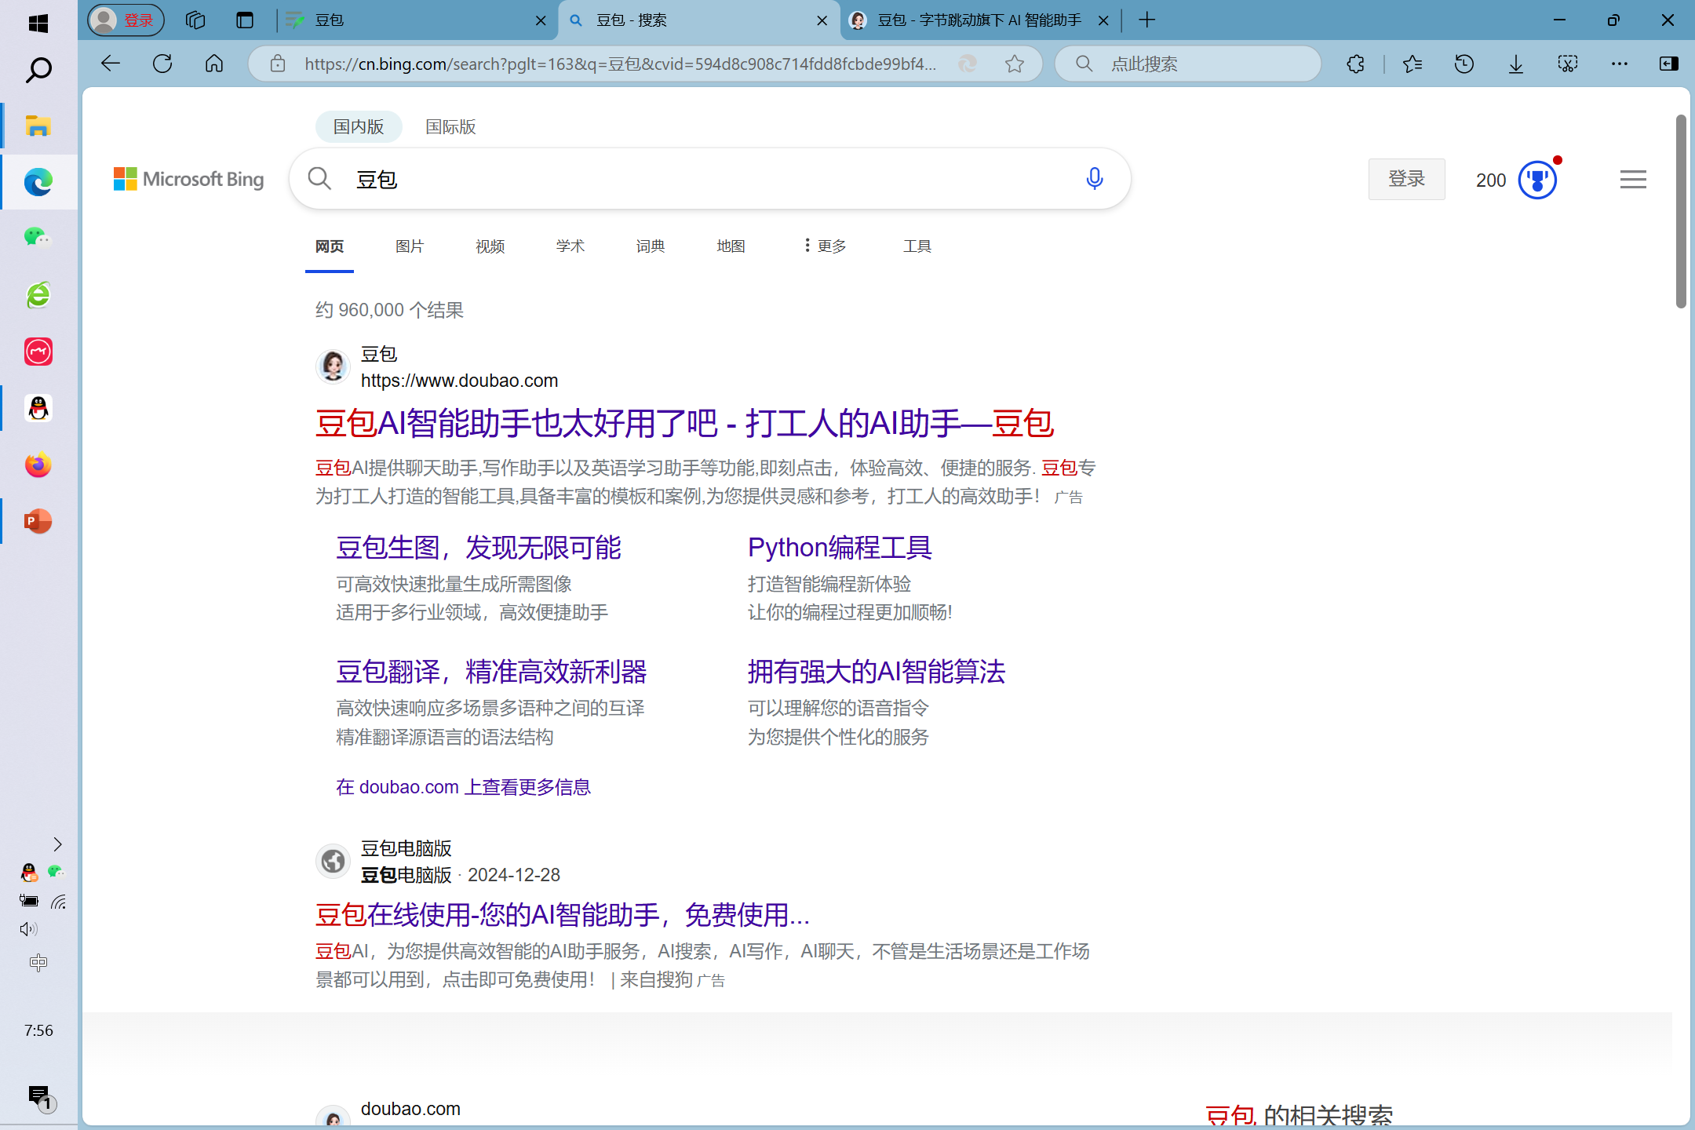Select the 地图 results tab
This screenshot has height=1130, width=1695.
(x=731, y=246)
